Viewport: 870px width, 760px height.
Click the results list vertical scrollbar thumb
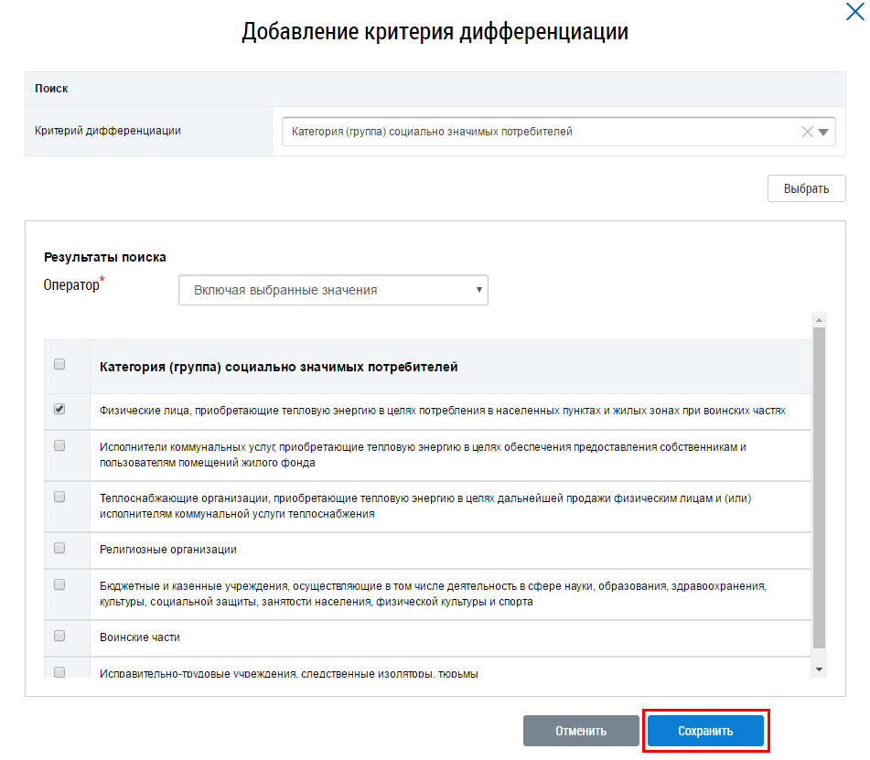[x=819, y=485]
